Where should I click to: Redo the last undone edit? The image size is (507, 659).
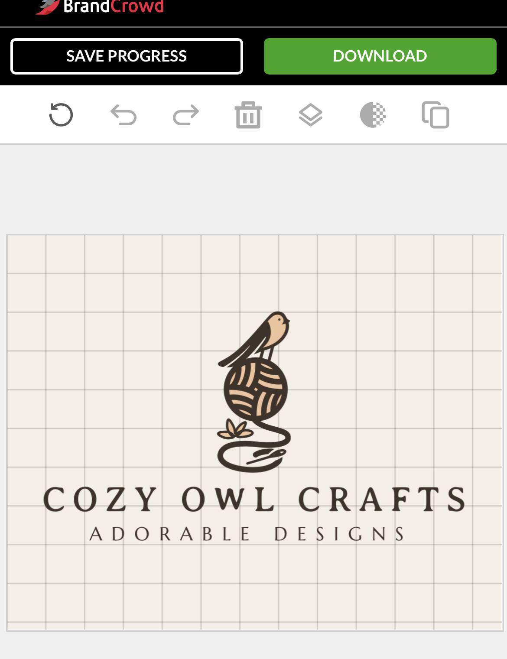(x=186, y=115)
